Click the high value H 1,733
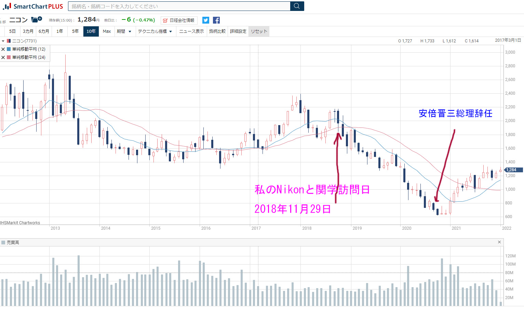 click(x=427, y=41)
